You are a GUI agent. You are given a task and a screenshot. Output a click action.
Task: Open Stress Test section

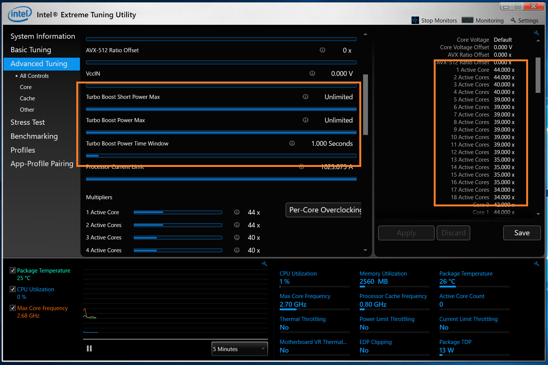coord(27,122)
